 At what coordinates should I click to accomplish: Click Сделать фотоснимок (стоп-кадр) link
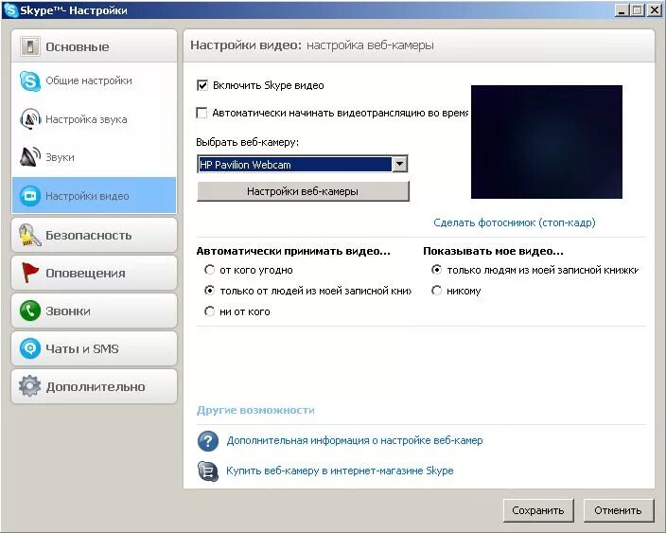515,222
